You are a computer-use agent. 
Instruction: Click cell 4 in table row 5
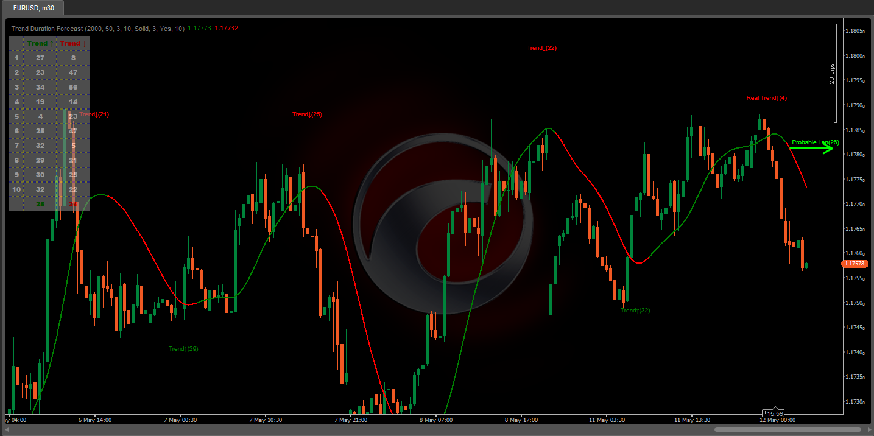pos(40,116)
